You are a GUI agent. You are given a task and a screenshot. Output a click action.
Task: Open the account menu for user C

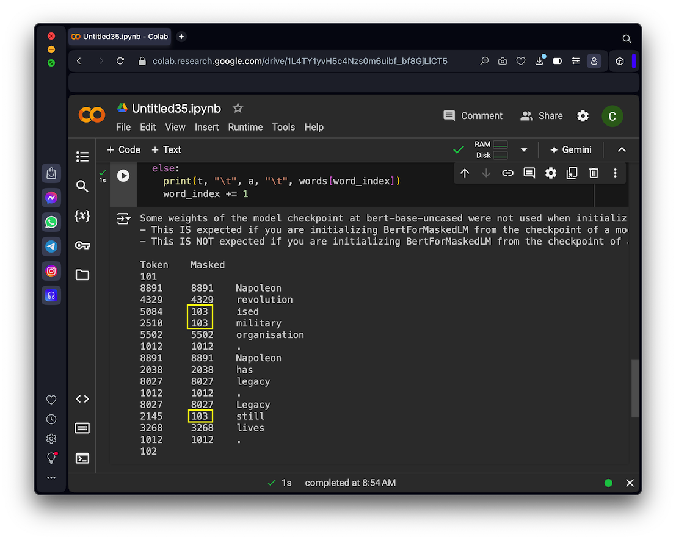click(x=612, y=116)
